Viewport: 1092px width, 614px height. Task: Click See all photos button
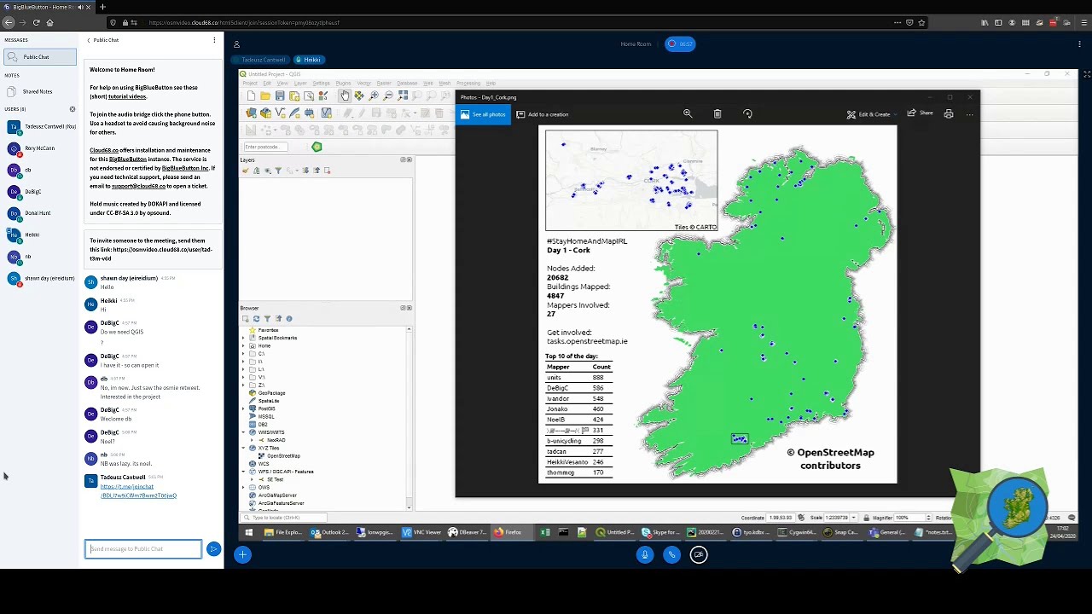[484, 114]
